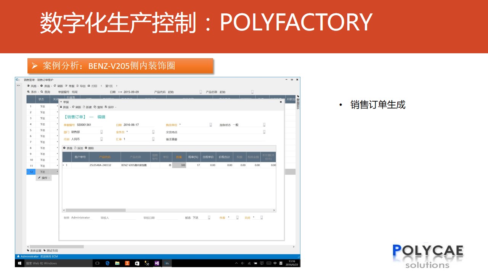Open 界面 menu in the 单据 dialog toolbar

(65, 107)
